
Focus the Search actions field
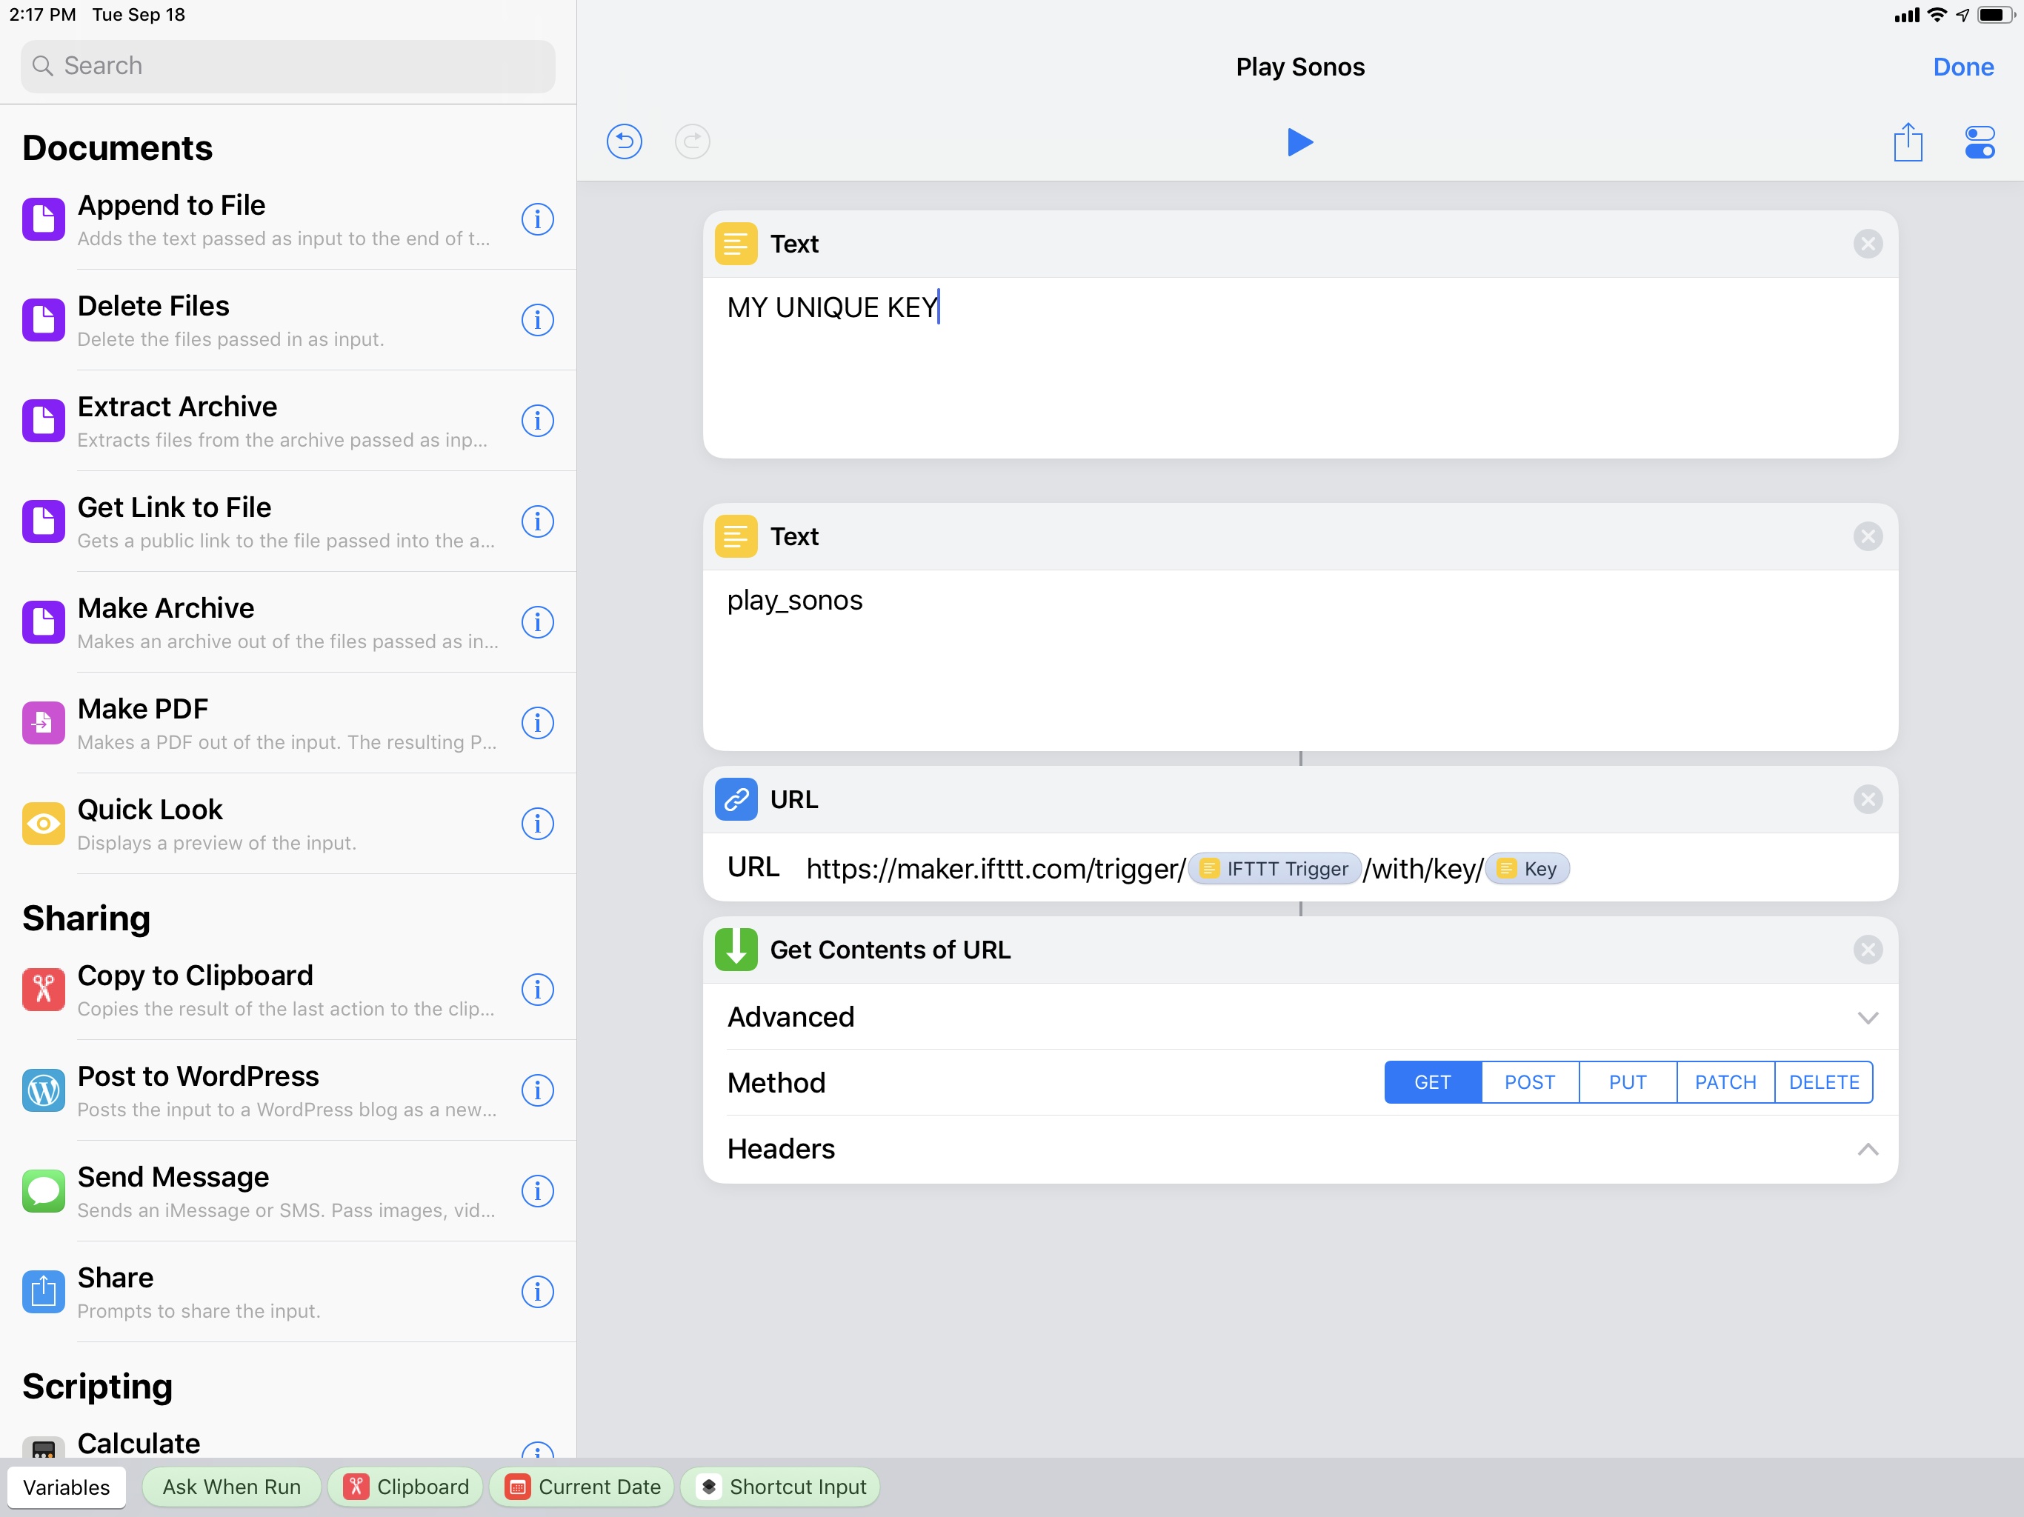(287, 66)
